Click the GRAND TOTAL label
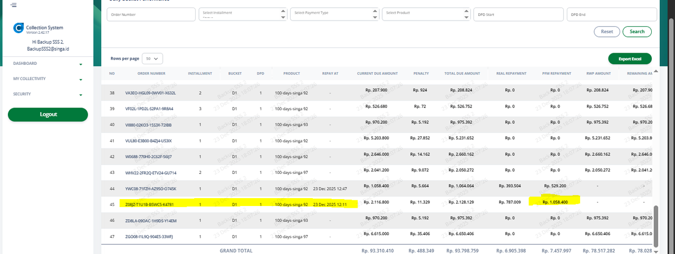The image size is (675, 254). [236, 251]
